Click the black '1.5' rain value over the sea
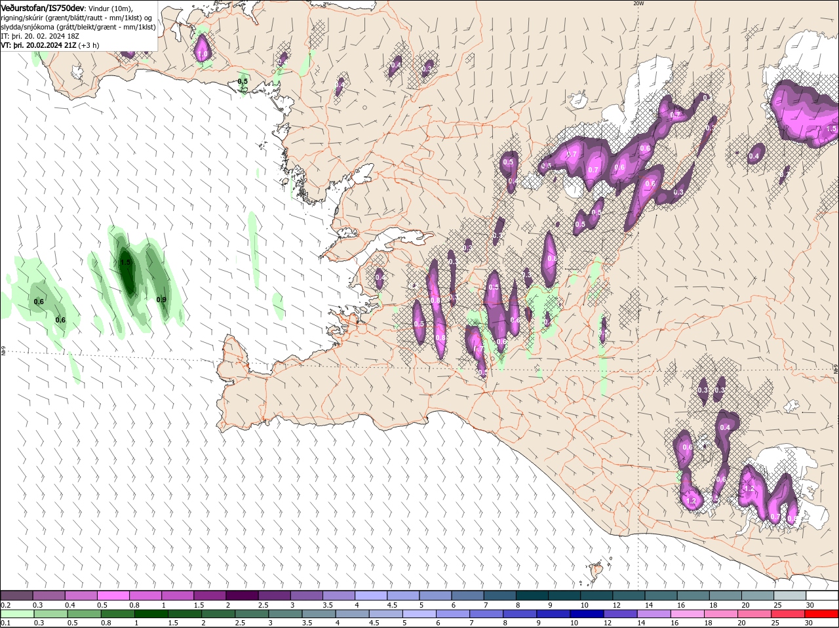This screenshot has width=839, height=628. [126, 262]
